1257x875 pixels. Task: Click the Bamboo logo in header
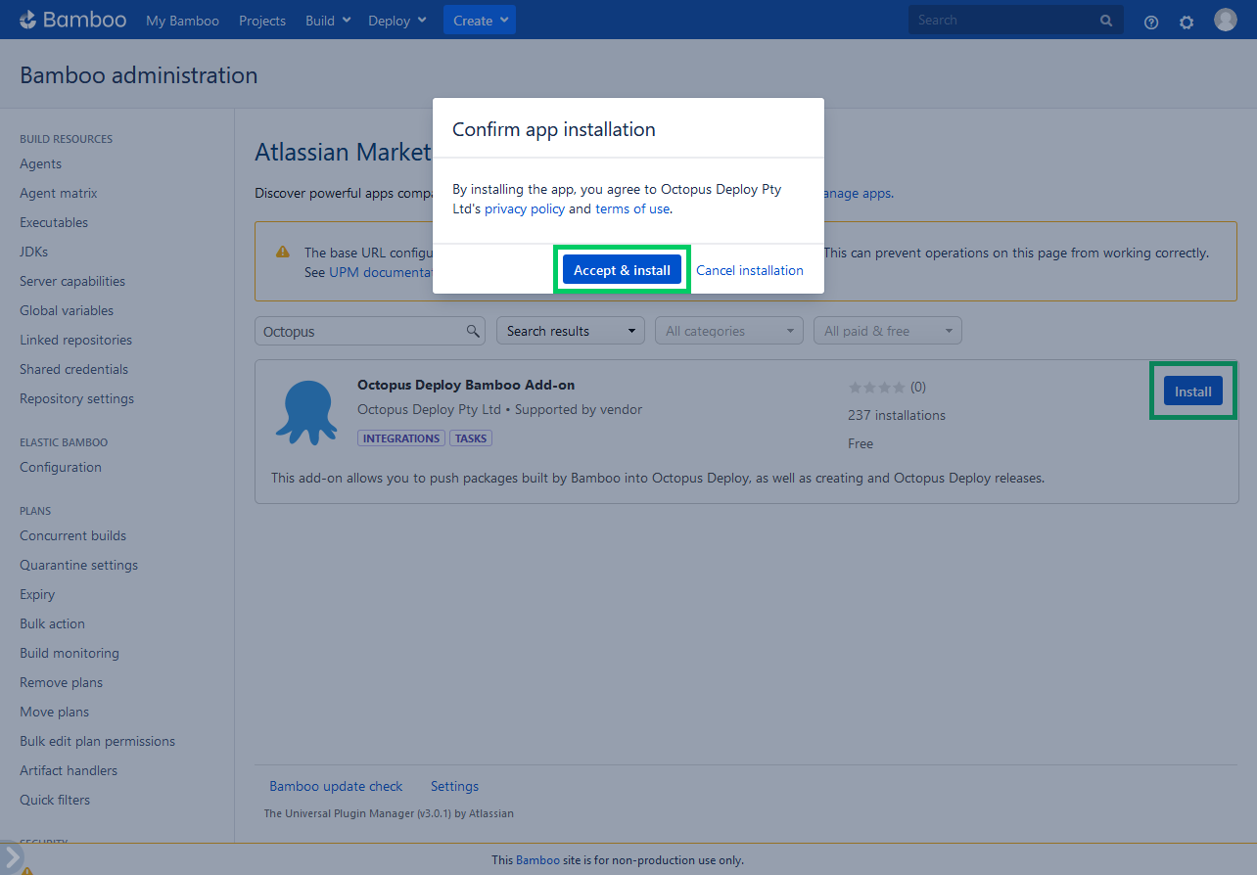click(x=72, y=20)
